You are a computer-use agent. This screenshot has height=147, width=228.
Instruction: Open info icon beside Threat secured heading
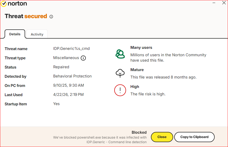pos(51,17)
